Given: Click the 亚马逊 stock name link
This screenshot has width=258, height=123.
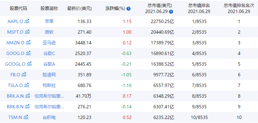Looking at the screenshot, I should pyautogui.click(x=49, y=43).
